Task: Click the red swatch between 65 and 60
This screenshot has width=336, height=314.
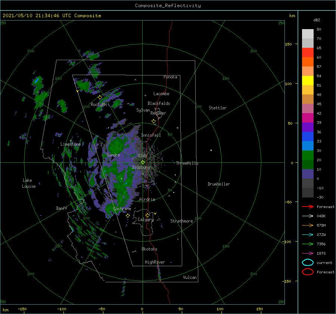Action: coord(308,53)
